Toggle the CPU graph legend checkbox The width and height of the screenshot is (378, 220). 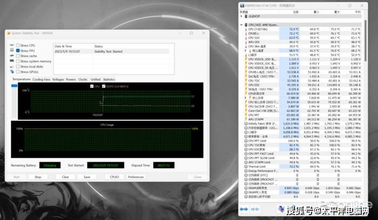(x=91, y=86)
